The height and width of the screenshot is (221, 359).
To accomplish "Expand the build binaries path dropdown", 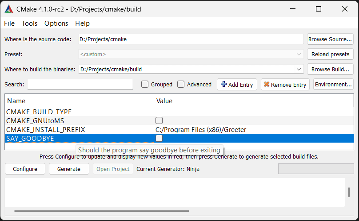I will pyautogui.click(x=299, y=69).
